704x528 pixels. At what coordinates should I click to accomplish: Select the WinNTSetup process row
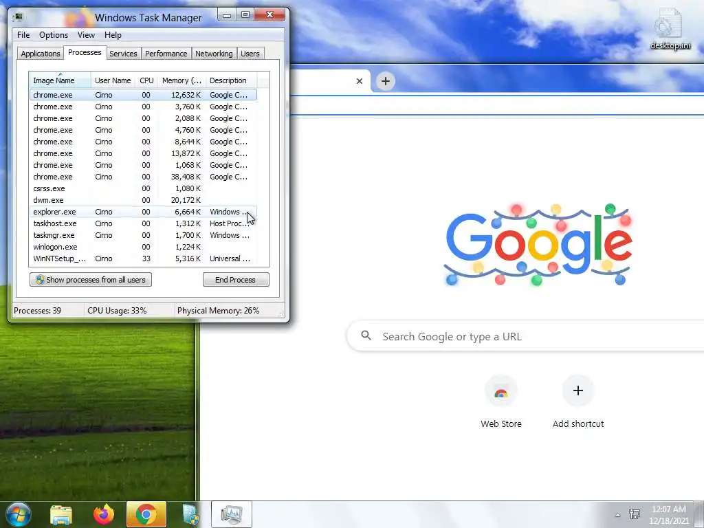pyautogui.click(x=143, y=258)
